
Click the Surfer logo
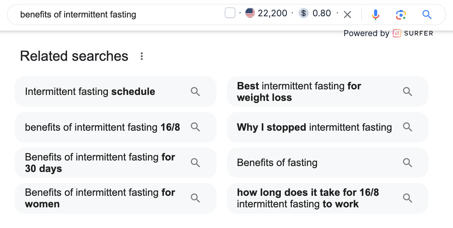(413, 33)
